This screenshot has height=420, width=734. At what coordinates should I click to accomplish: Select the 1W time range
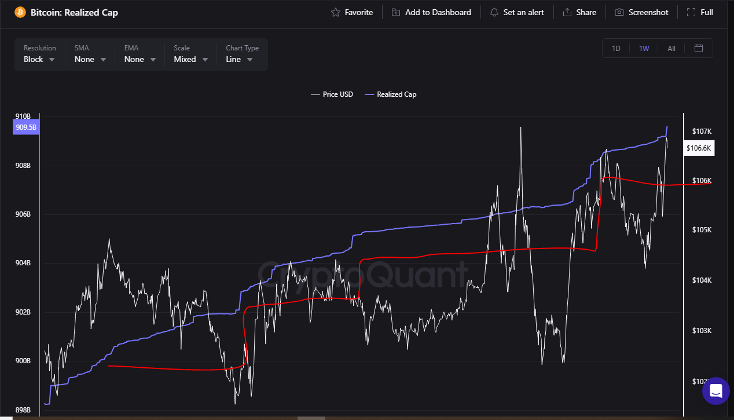tap(644, 48)
